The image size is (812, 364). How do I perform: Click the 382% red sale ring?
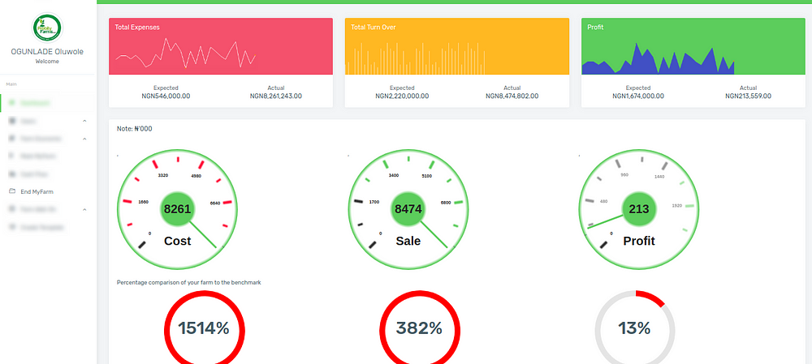(420, 329)
